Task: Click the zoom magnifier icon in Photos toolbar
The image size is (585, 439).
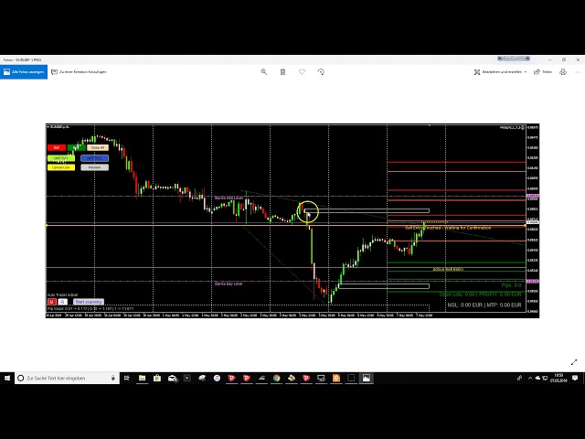Action: coord(264,71)
